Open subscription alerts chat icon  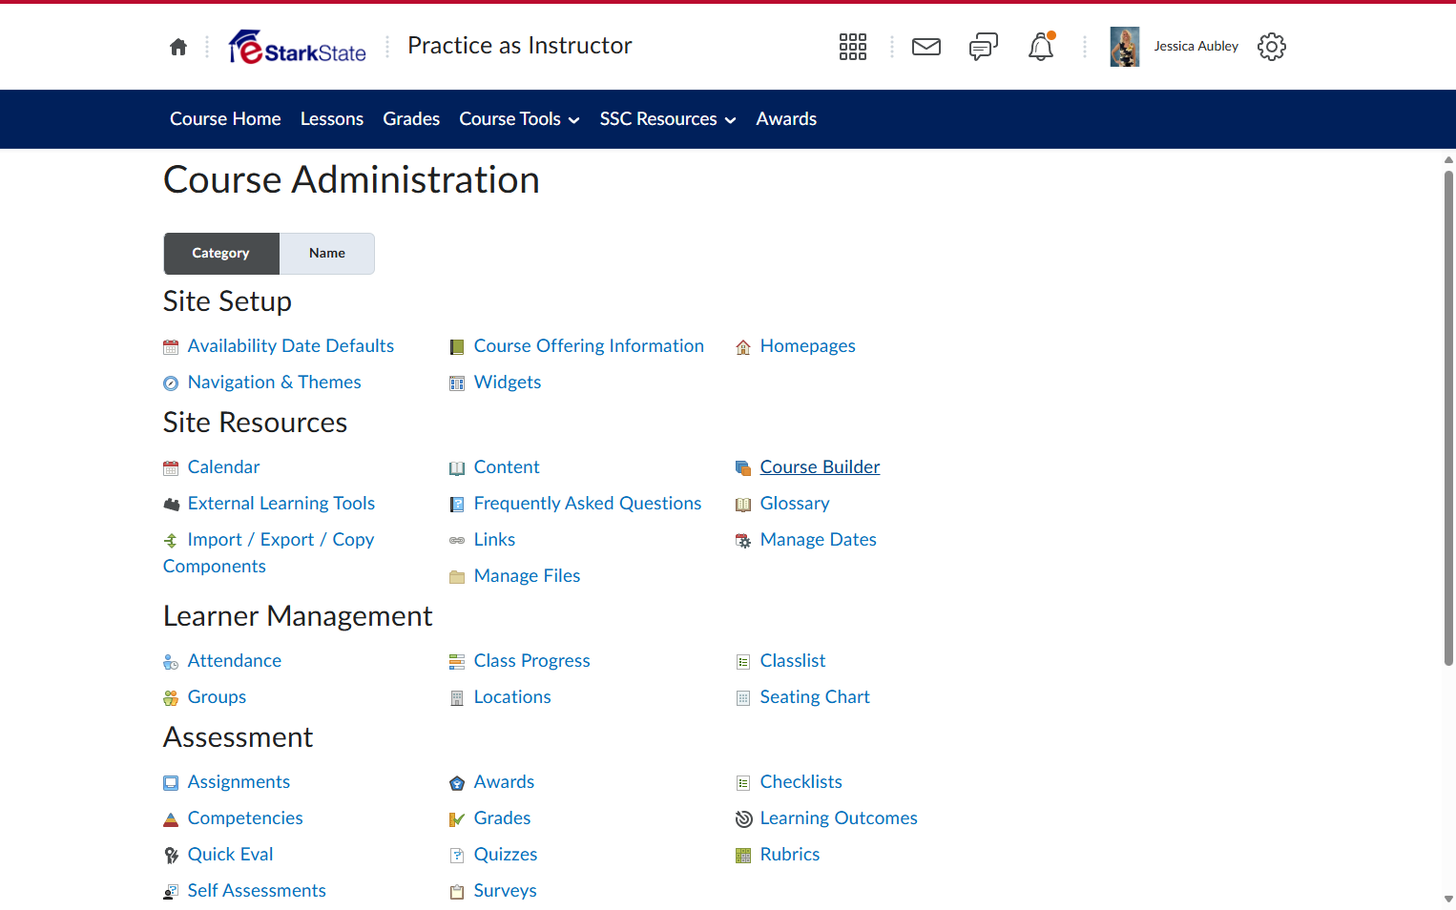pos(984,47)
